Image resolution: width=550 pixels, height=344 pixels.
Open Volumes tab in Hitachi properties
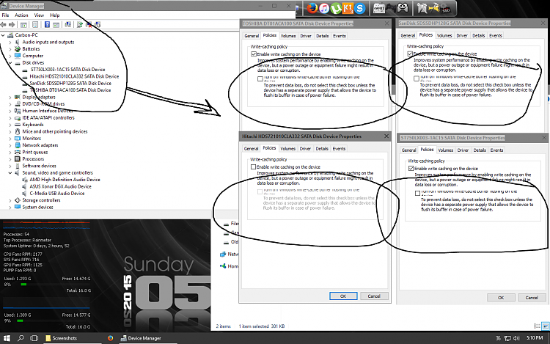click(x=287, y=149)
